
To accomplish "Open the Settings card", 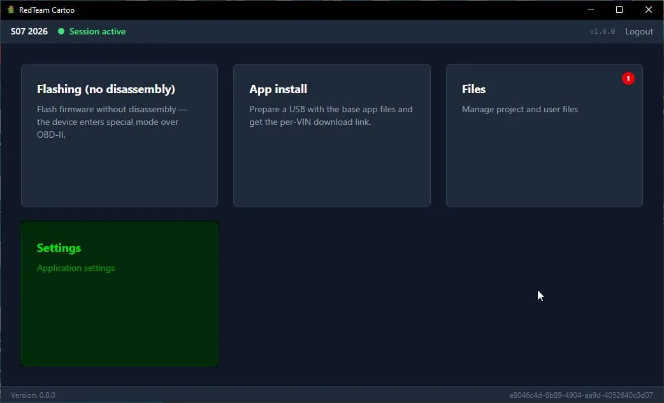I will (x=119, y=294).
